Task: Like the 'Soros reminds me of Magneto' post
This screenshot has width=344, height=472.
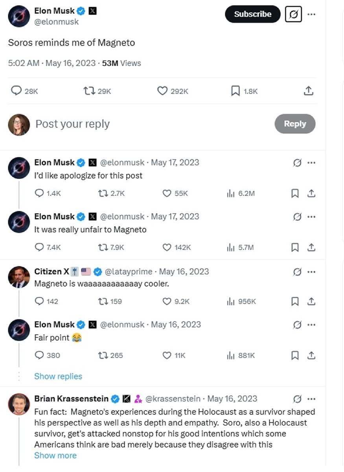Action: pos(162,91)
